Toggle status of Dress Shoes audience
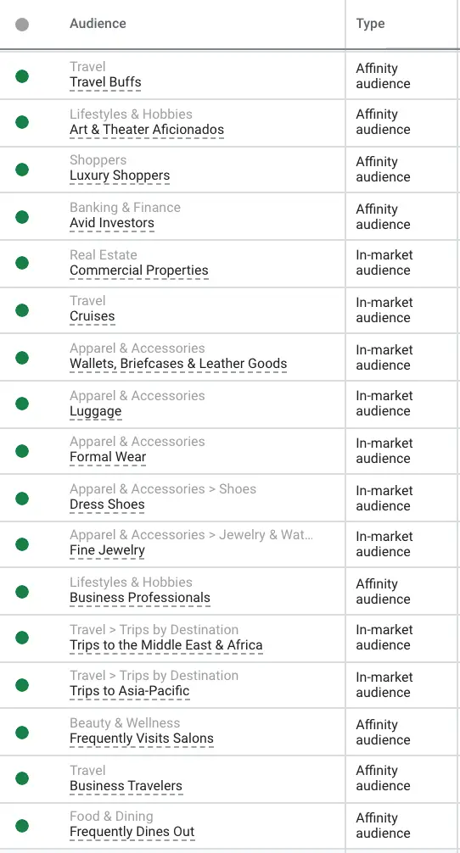 [x=22, y=499]
